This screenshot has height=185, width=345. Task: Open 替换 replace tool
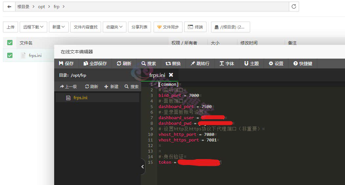pos(173,64)
